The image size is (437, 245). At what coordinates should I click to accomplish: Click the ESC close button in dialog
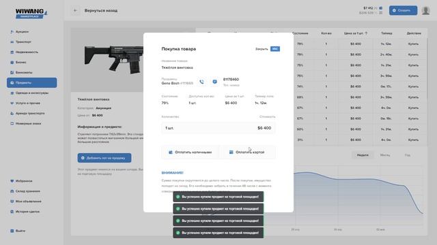coord(275,49)
